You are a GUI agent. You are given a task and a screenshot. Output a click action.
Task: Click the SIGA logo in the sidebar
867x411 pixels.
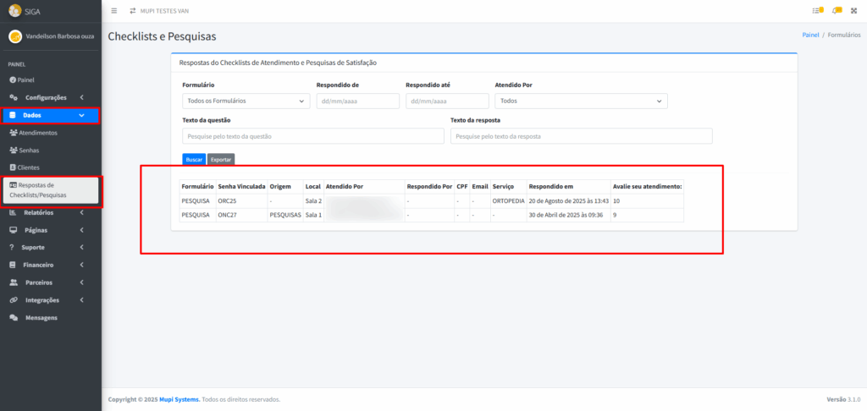(14, 11)
